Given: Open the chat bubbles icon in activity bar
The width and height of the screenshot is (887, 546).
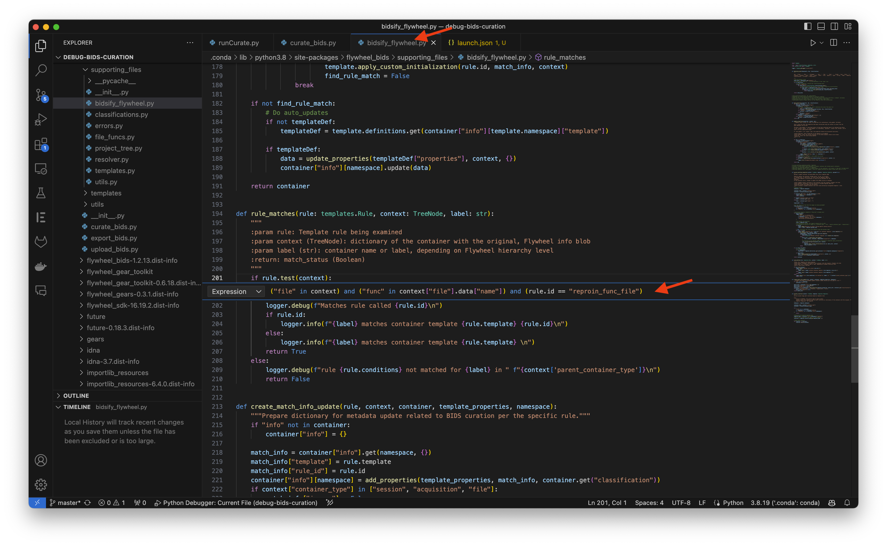Looking at the screenshot, I should pos(41,291).
